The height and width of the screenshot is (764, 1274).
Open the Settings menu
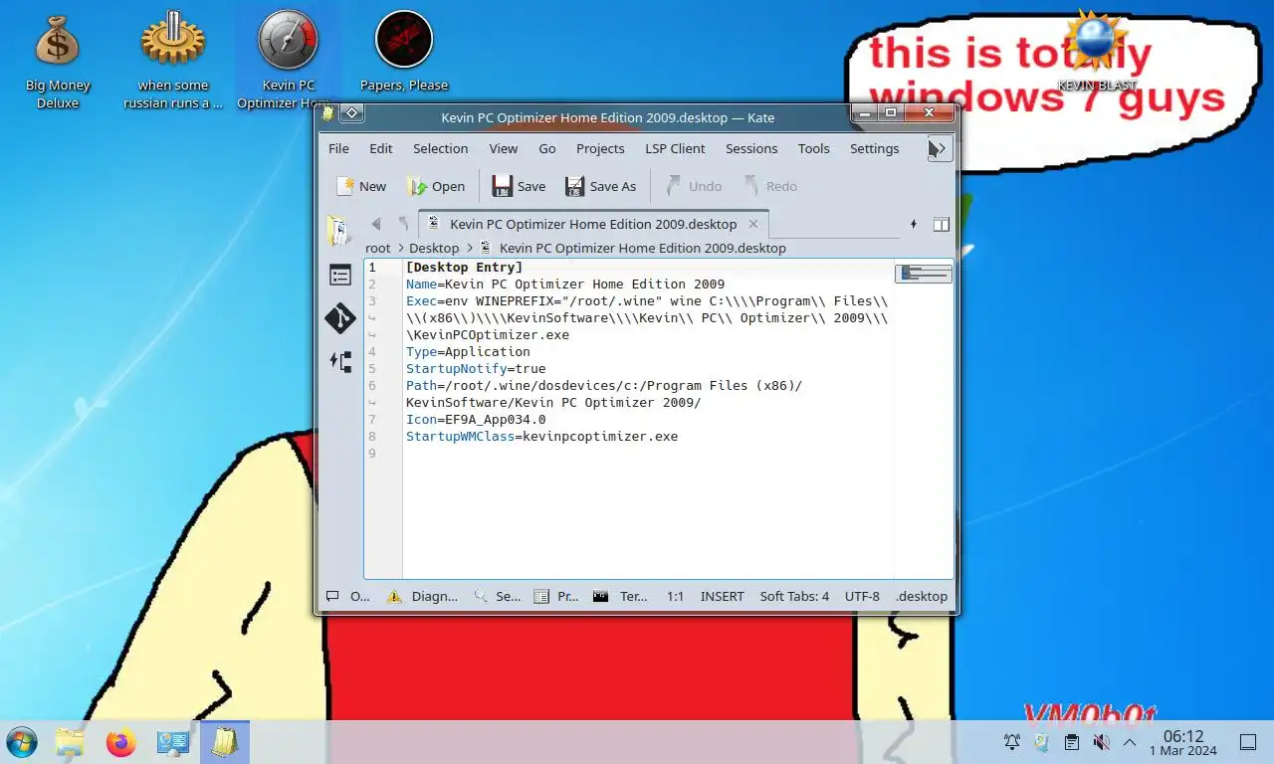click(874, 148)
